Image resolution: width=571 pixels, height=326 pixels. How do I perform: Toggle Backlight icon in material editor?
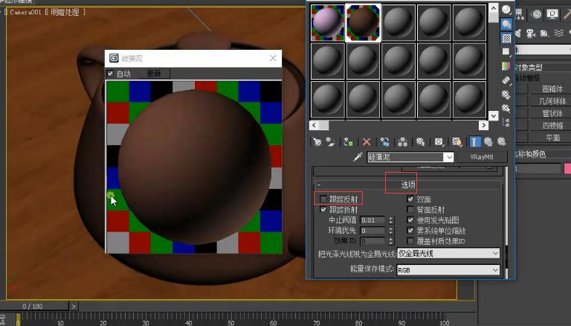(506, 24)
